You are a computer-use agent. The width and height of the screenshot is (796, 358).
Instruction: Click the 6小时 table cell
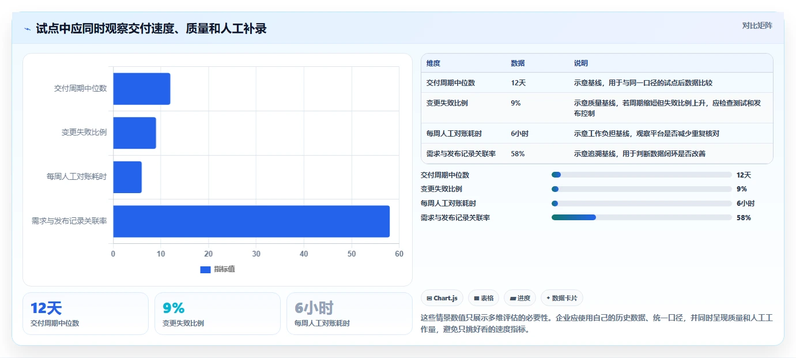click(520, 134)
